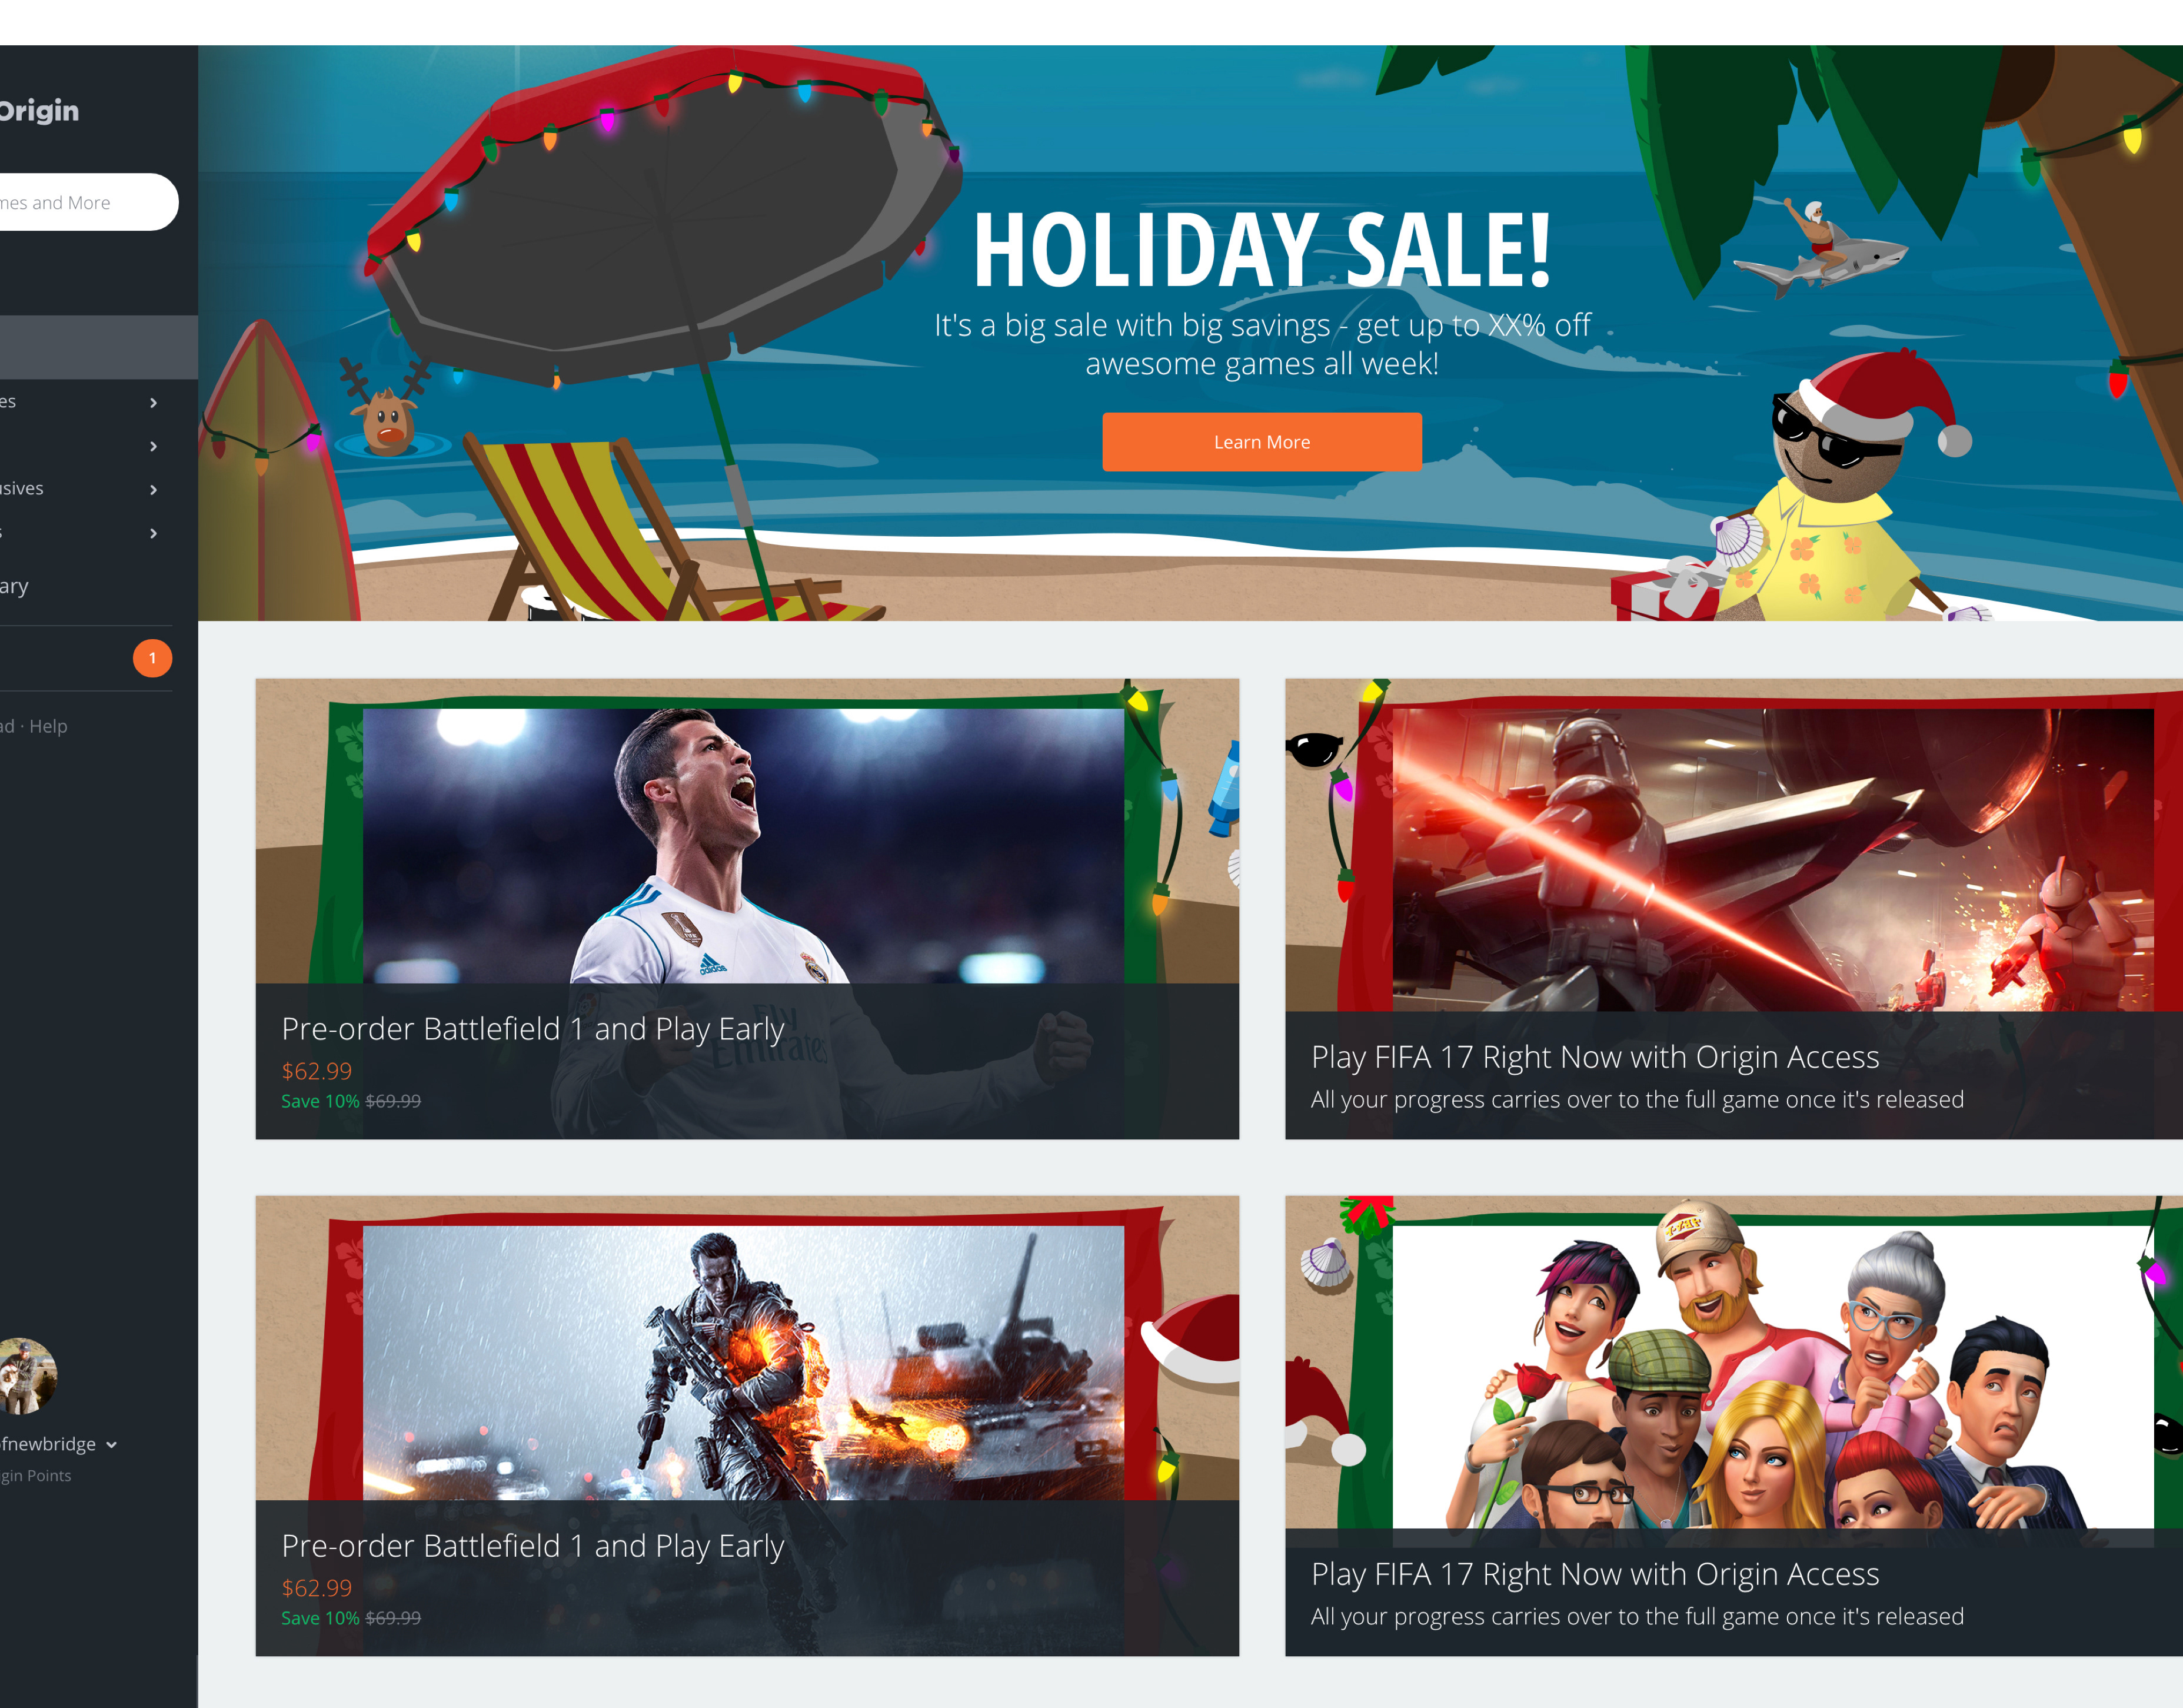Open the Help link in sidebar
This screenshot has height=1708, width=2183.
48,726
